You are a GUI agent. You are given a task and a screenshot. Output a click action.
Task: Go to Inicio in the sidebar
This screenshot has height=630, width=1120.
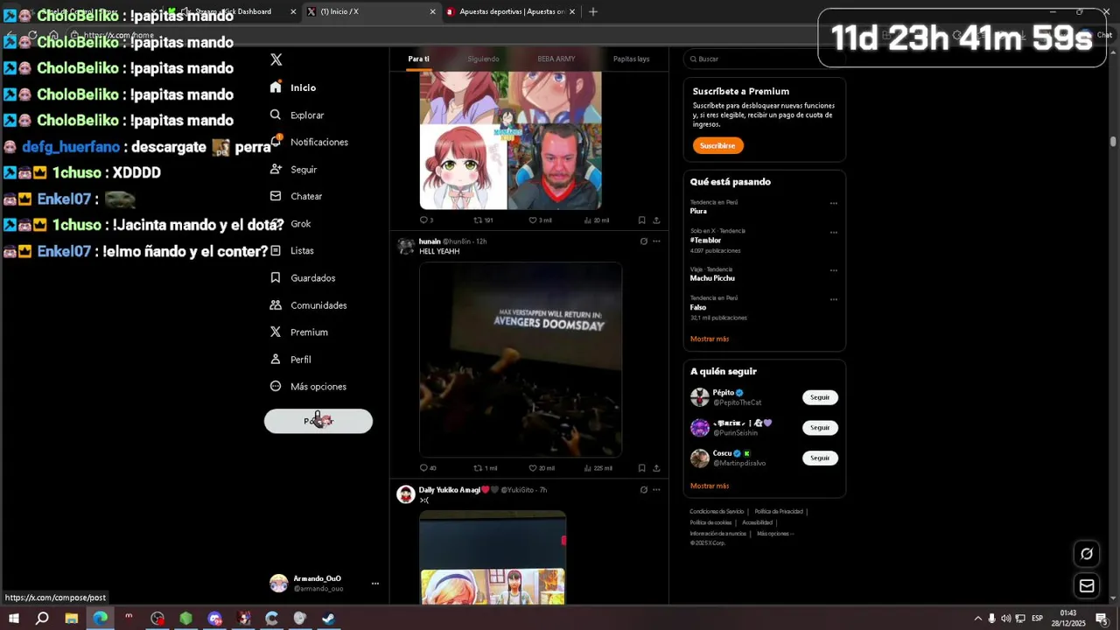coord(293,87)
